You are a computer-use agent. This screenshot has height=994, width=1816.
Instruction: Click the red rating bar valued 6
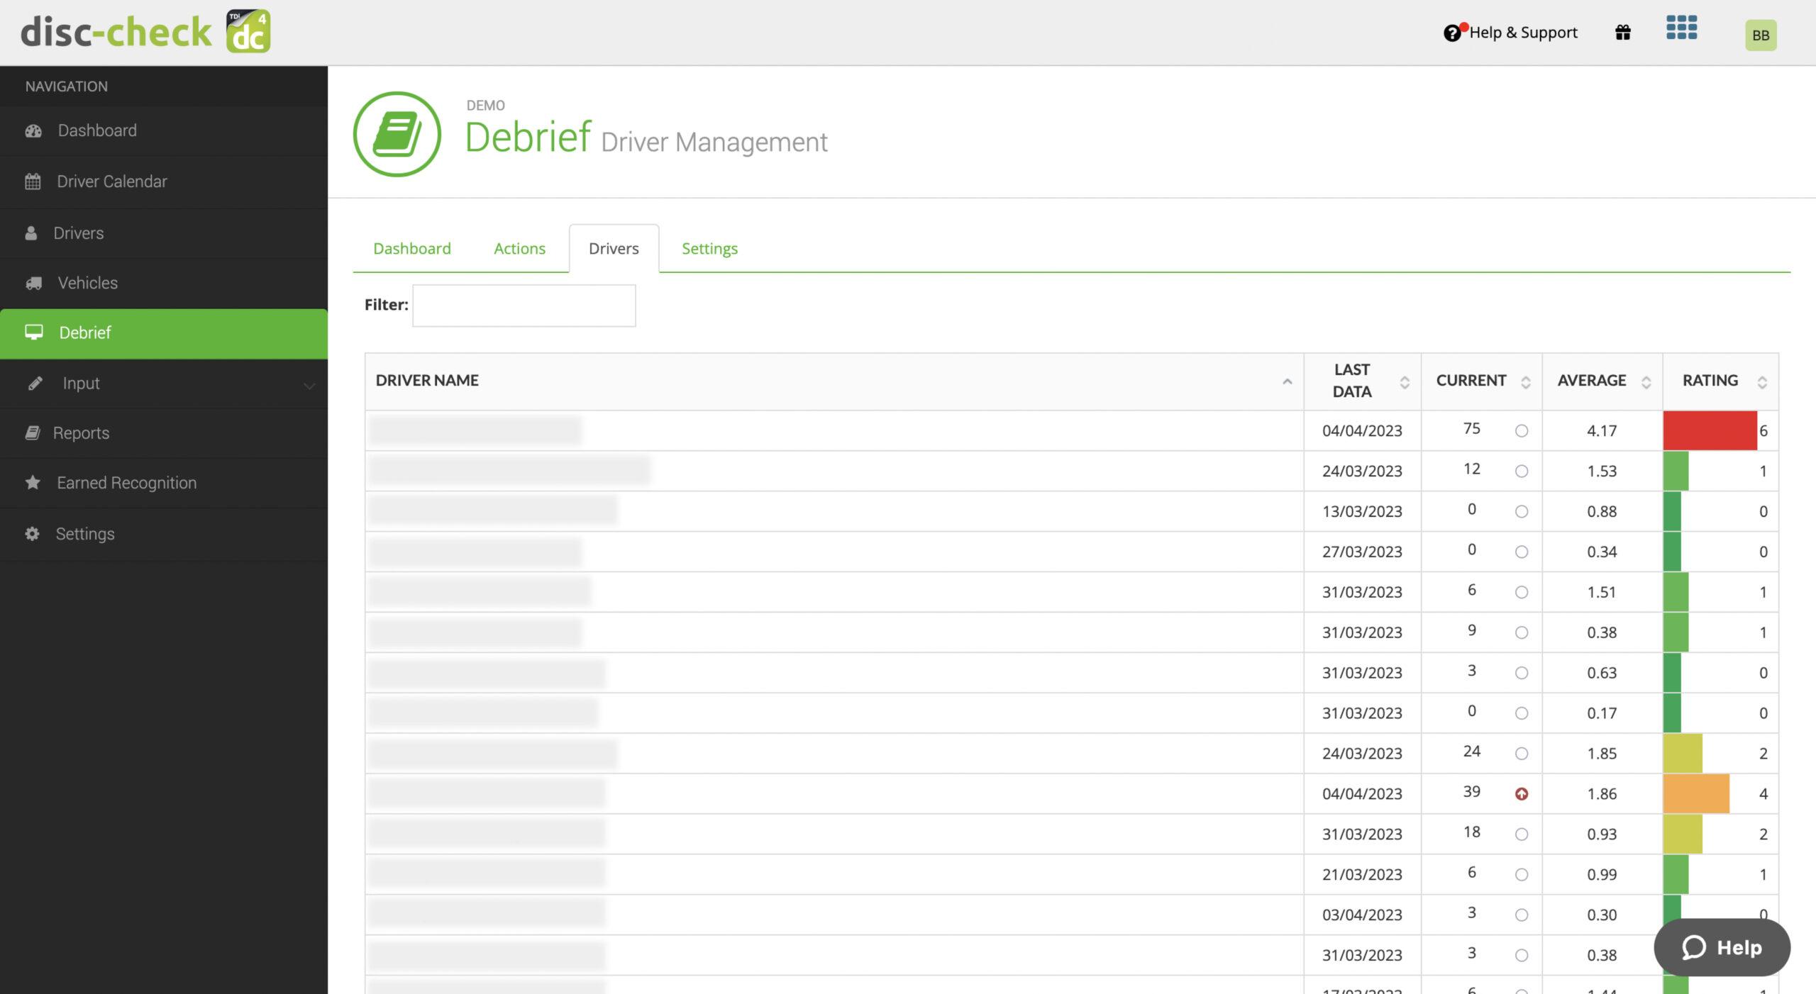coord(1710,430)
